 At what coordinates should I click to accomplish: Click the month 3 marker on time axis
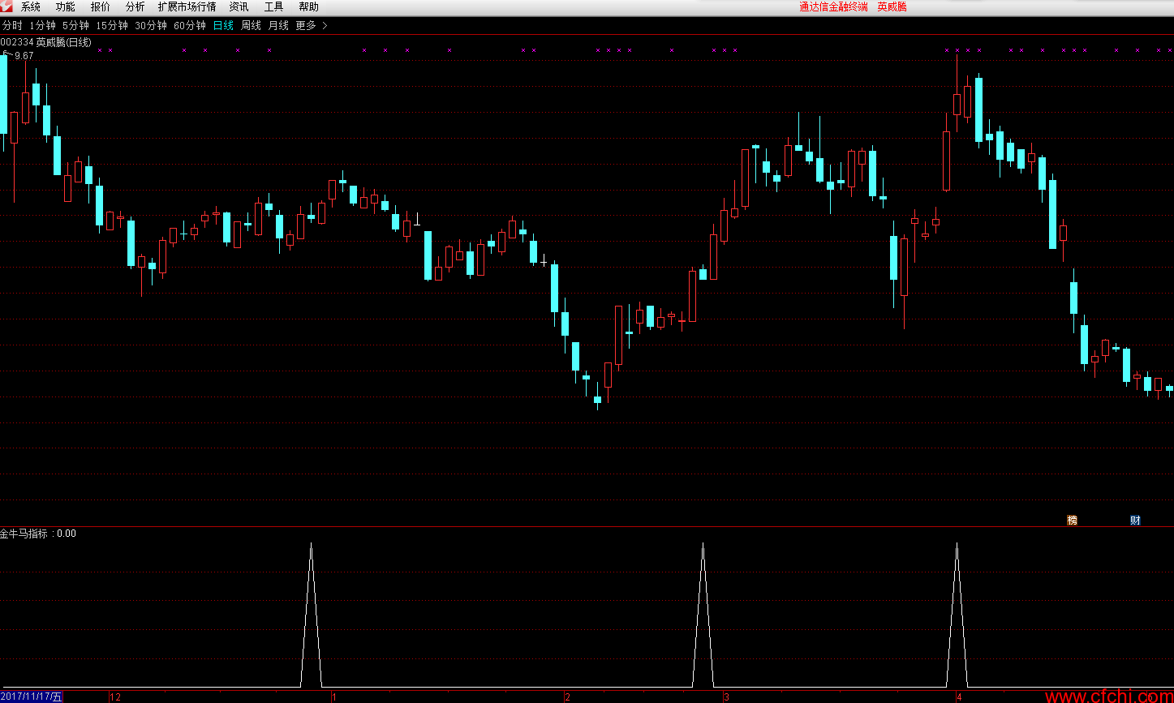726,697
